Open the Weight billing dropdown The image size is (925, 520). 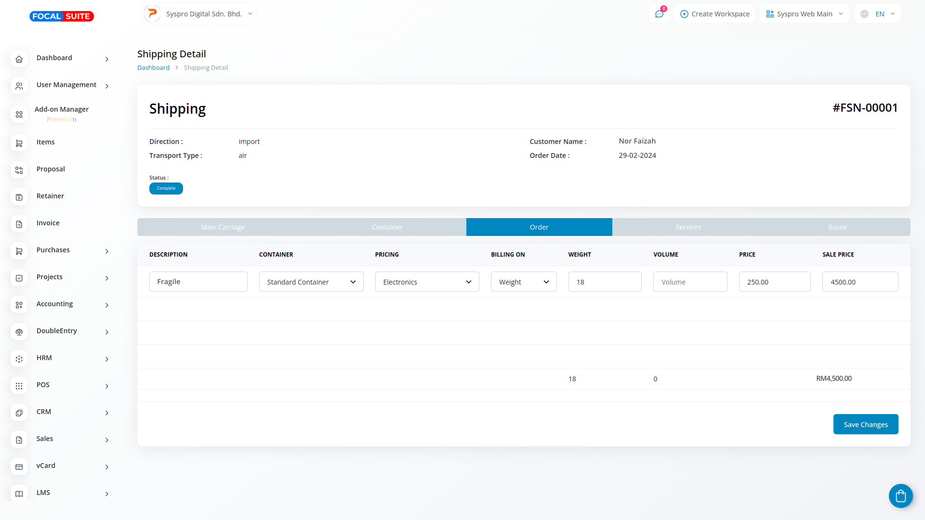click(524, 282)
